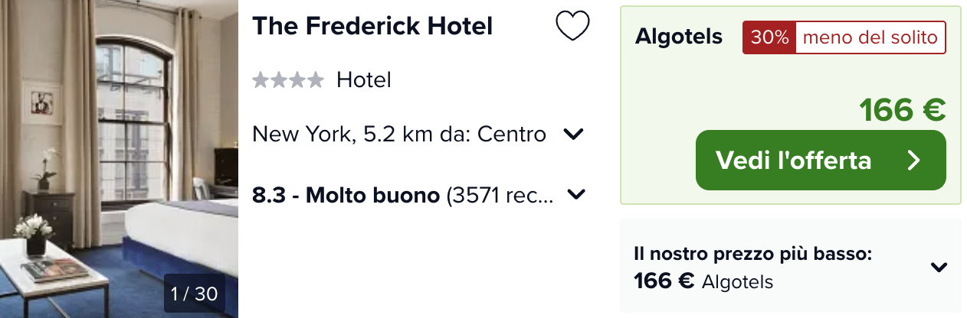Click the 166 € Algotels lowest price entry
The image size is (967, 318).
pos(703,281)
